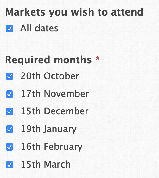The height and width of the screenshot is (178, 159).
Task: Deselect the 17th November checkbox
Action: [x=10, y=94]
